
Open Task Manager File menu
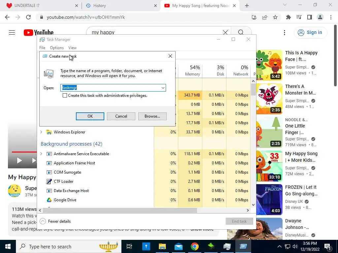pos(42,47)
